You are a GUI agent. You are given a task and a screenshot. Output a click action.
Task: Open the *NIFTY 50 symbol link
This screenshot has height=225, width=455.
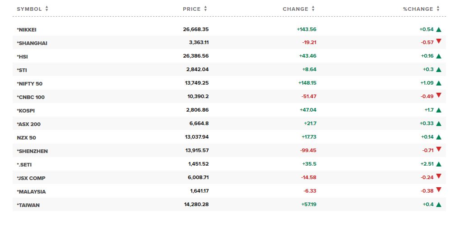point(30,84)
